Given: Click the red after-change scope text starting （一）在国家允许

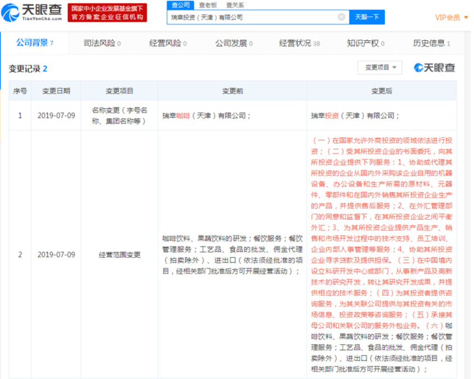Looking at the screenshot, I should coord(382,233).
